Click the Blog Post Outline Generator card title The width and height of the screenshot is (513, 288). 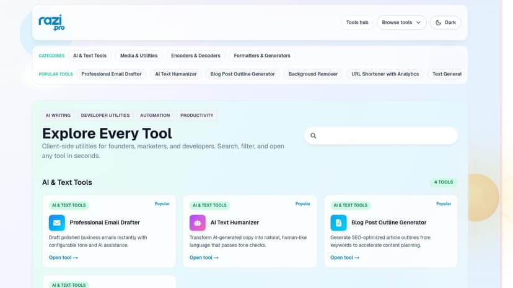(x=388, y=222)
